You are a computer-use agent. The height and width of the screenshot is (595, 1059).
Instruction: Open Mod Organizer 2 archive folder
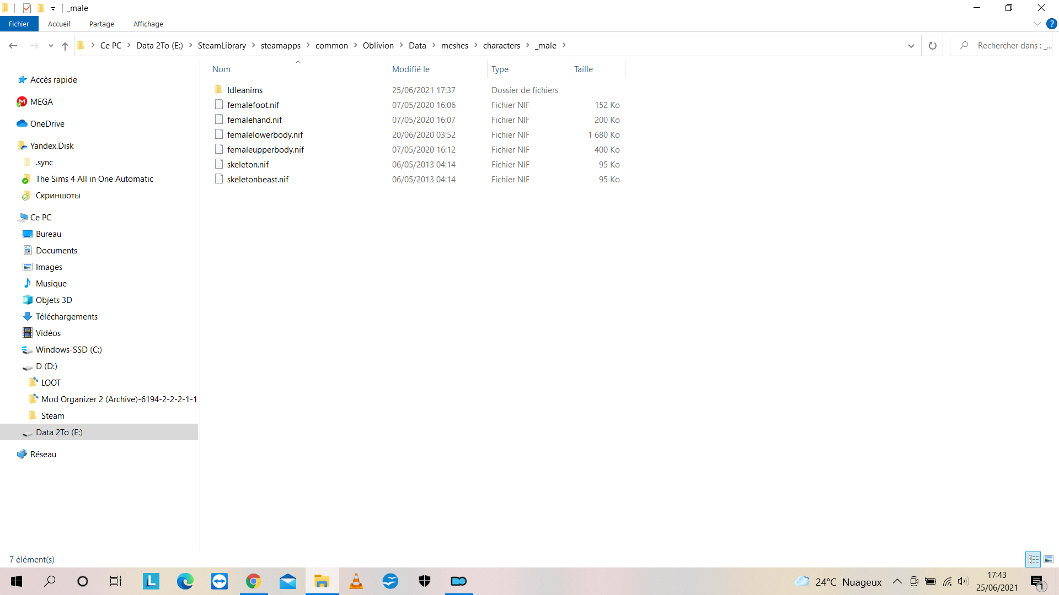tap(119, 399)
